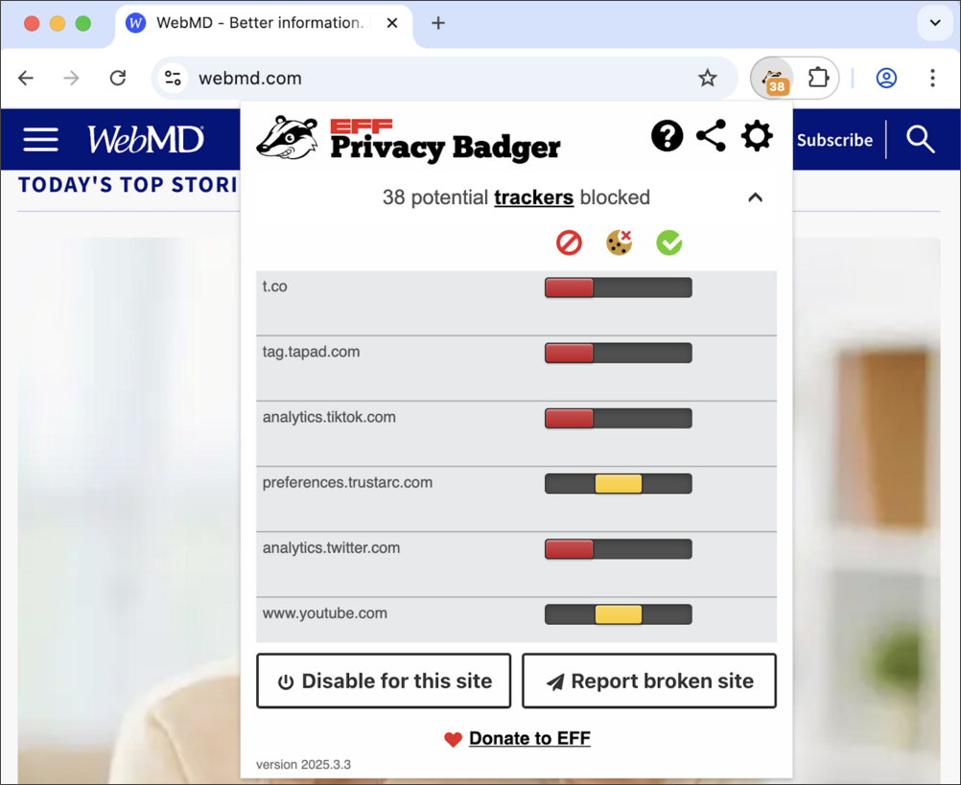Click the share icon in Privacy Badger
The width and height of the screenshot is (961, 785).
coord(712,135)
